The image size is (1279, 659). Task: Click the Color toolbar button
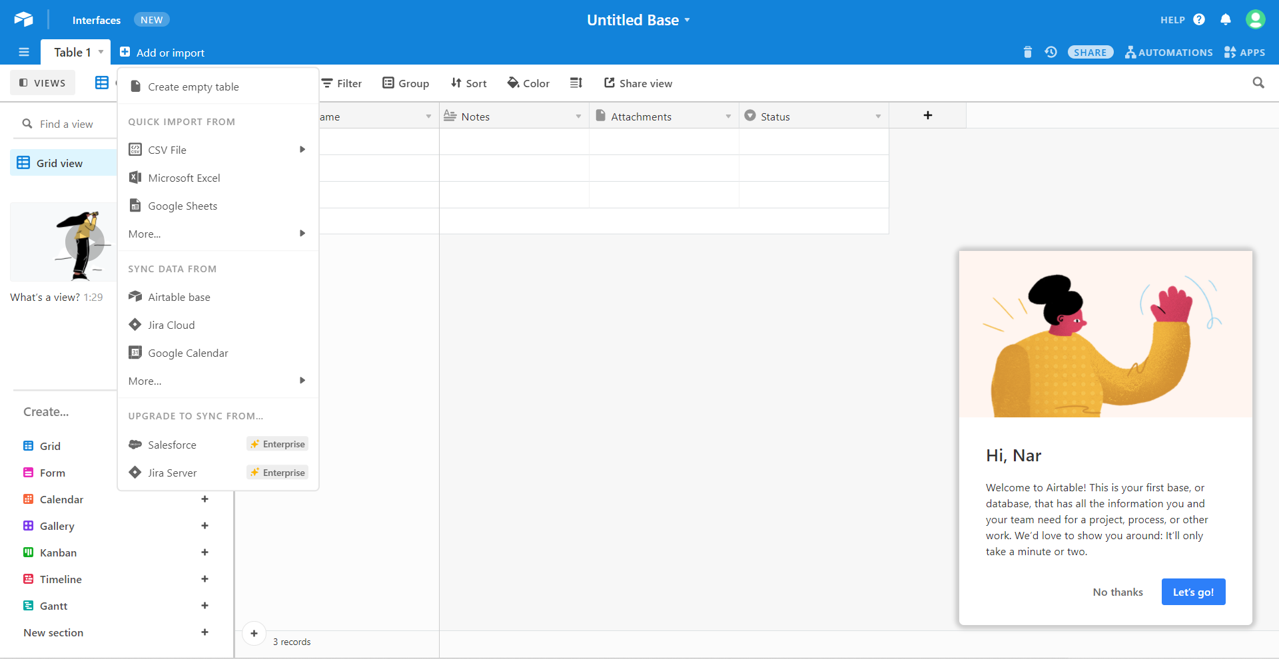(x=528, y=83)
